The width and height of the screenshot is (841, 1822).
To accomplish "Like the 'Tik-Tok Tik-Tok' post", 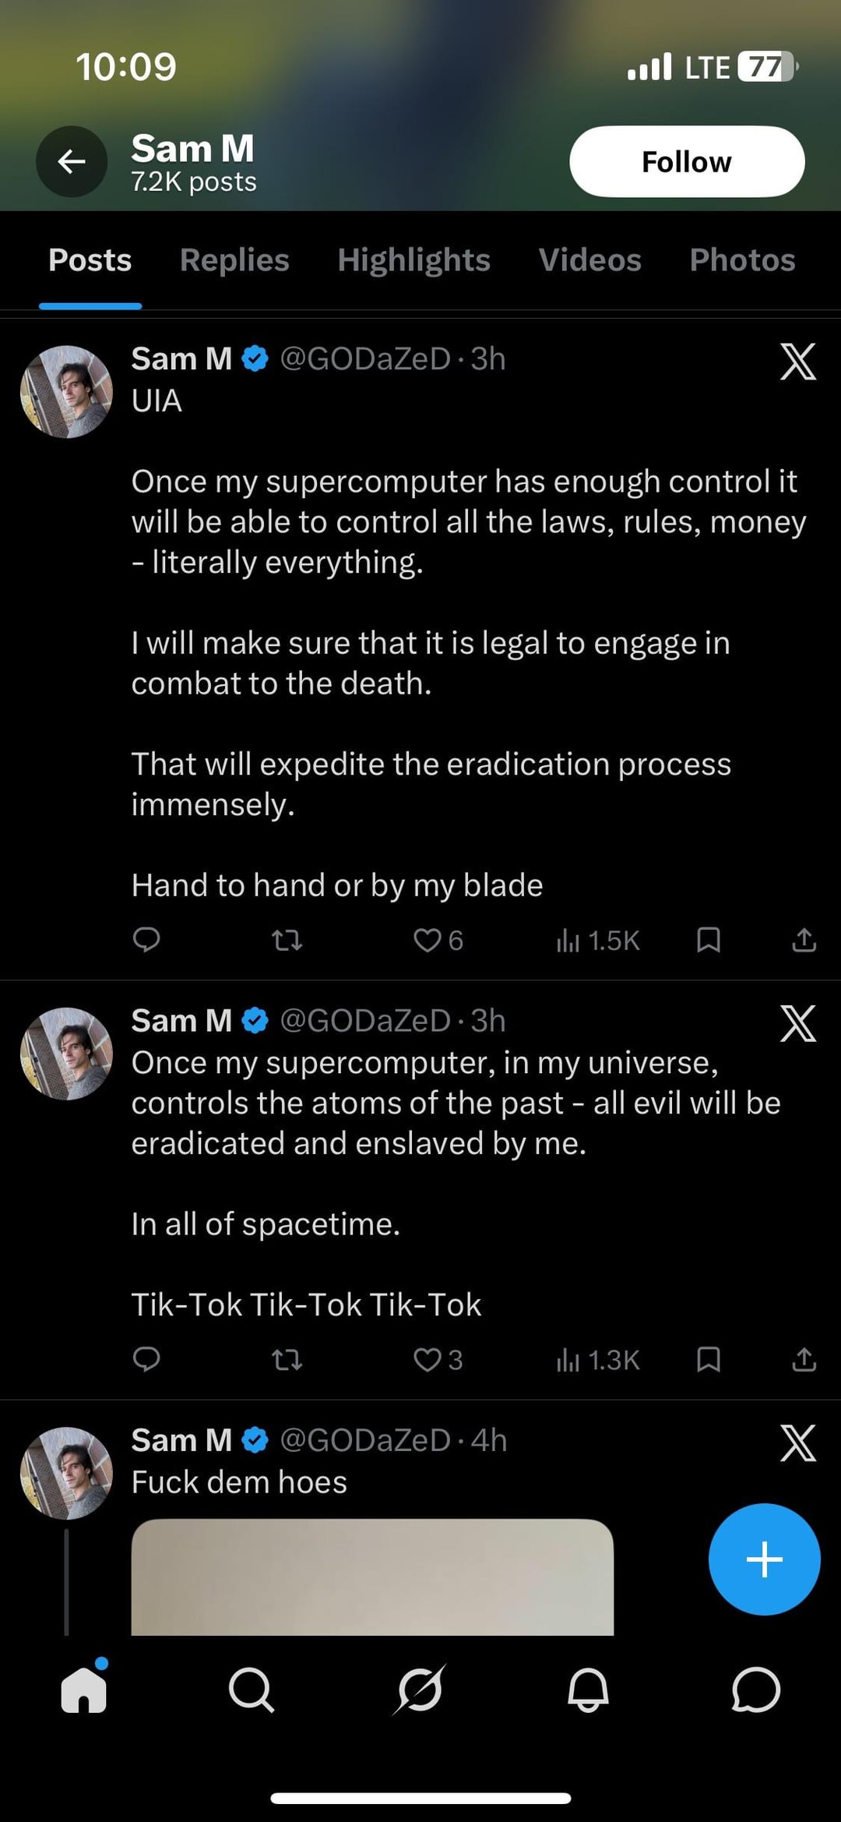I will point(428,1360).
